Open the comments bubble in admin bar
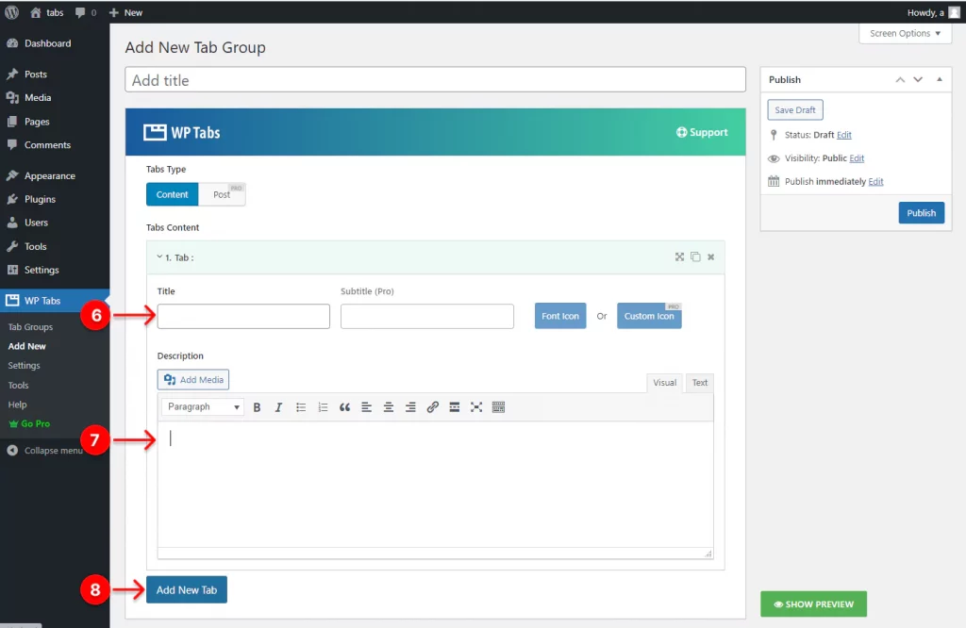This screenshot has height=628, width=966. (x=86, y=12)
